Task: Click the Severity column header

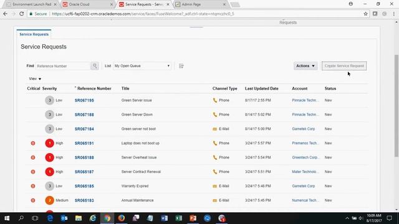Action: tap(49, 88)
